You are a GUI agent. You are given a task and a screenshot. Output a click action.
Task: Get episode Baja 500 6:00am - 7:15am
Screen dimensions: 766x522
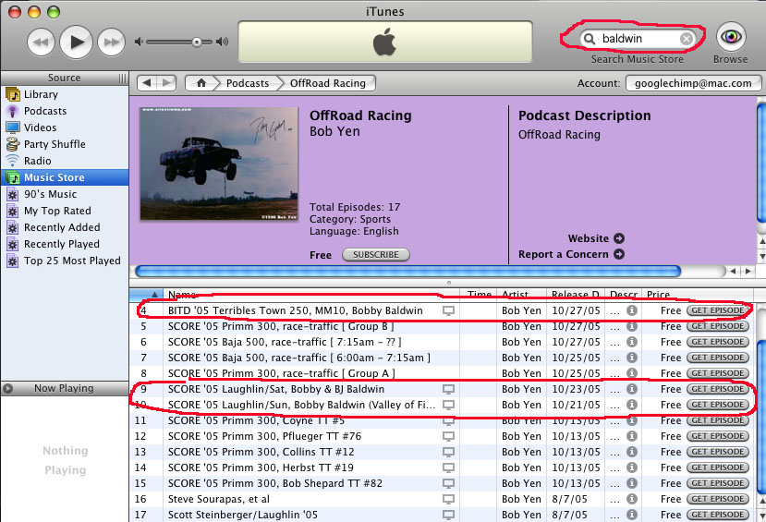pyautogui.click(x=718, y=358)
